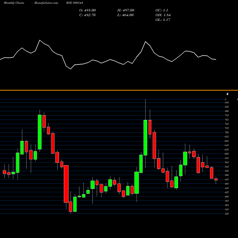Select the "OC: 1.1" value
The width and height of the screenshot is (238, 238).
point(161,10)
